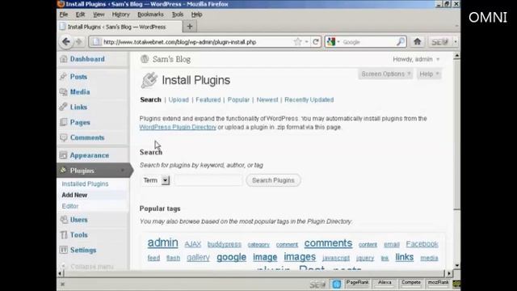Click the Pages icon in sidebar
The width and height of the screenshot is (517, 291).
click(x=64, y=122)
